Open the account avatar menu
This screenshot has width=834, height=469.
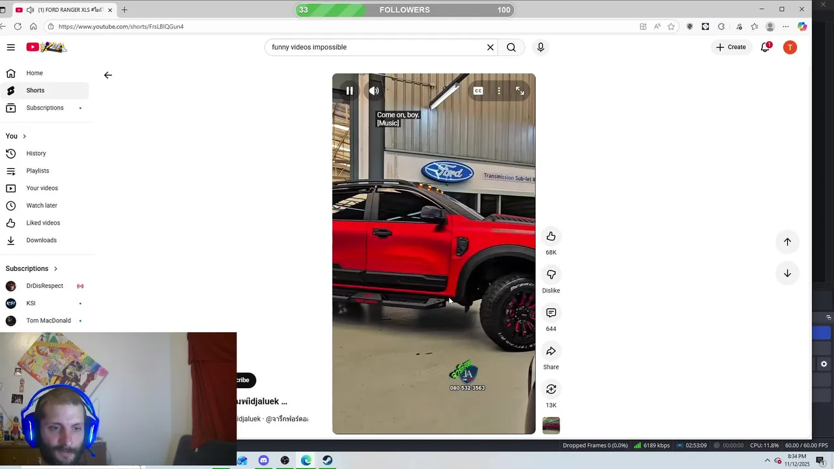[790, 47]
